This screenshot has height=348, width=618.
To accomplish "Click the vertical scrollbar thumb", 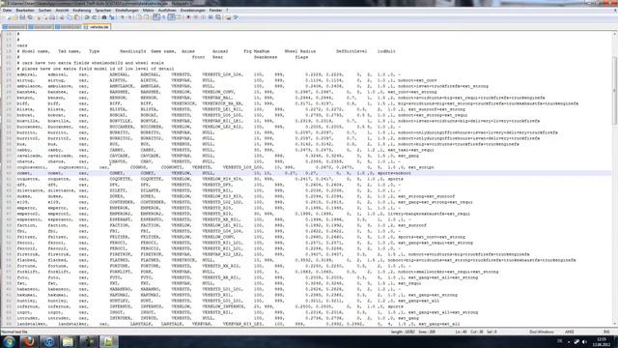I will 614,91.
